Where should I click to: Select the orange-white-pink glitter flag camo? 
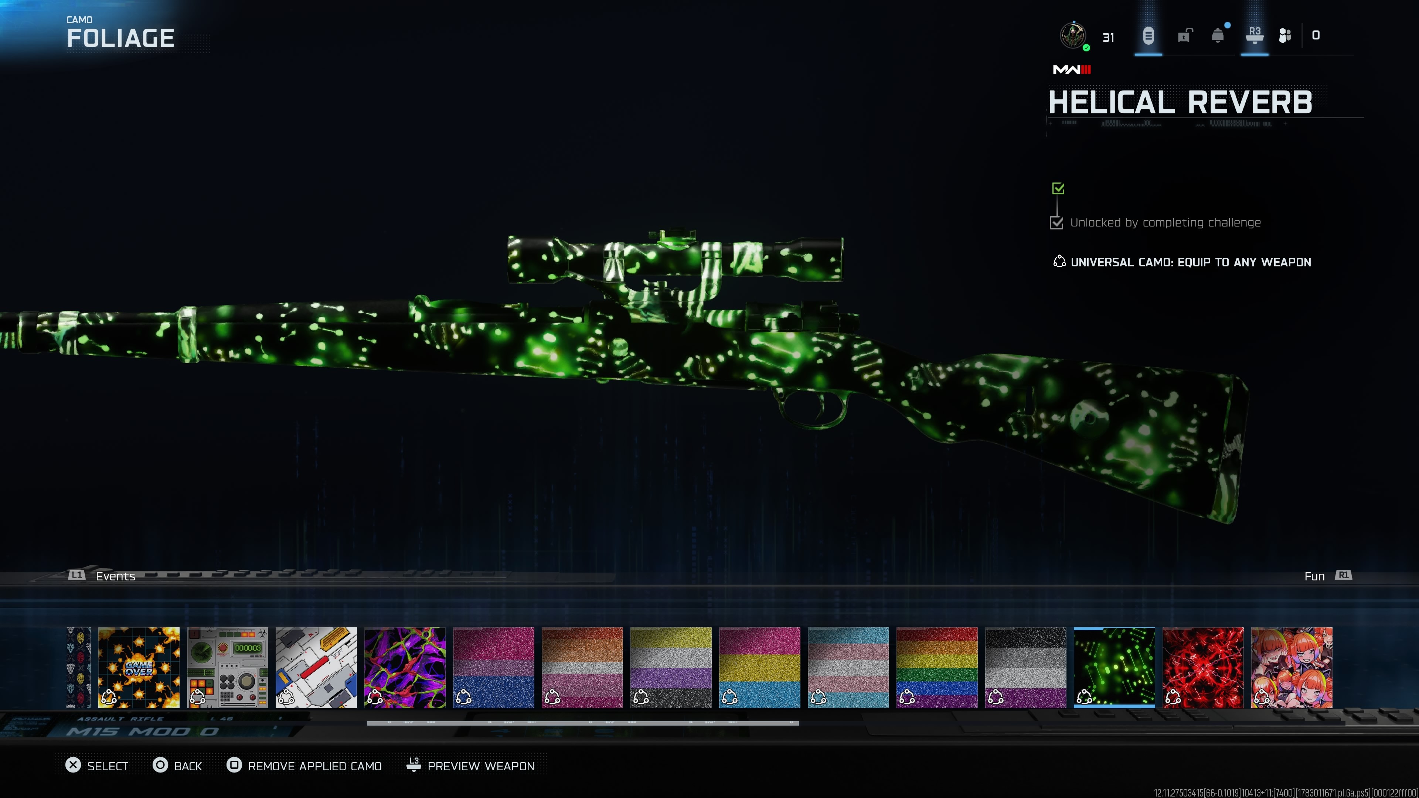[x=582, y=668]
